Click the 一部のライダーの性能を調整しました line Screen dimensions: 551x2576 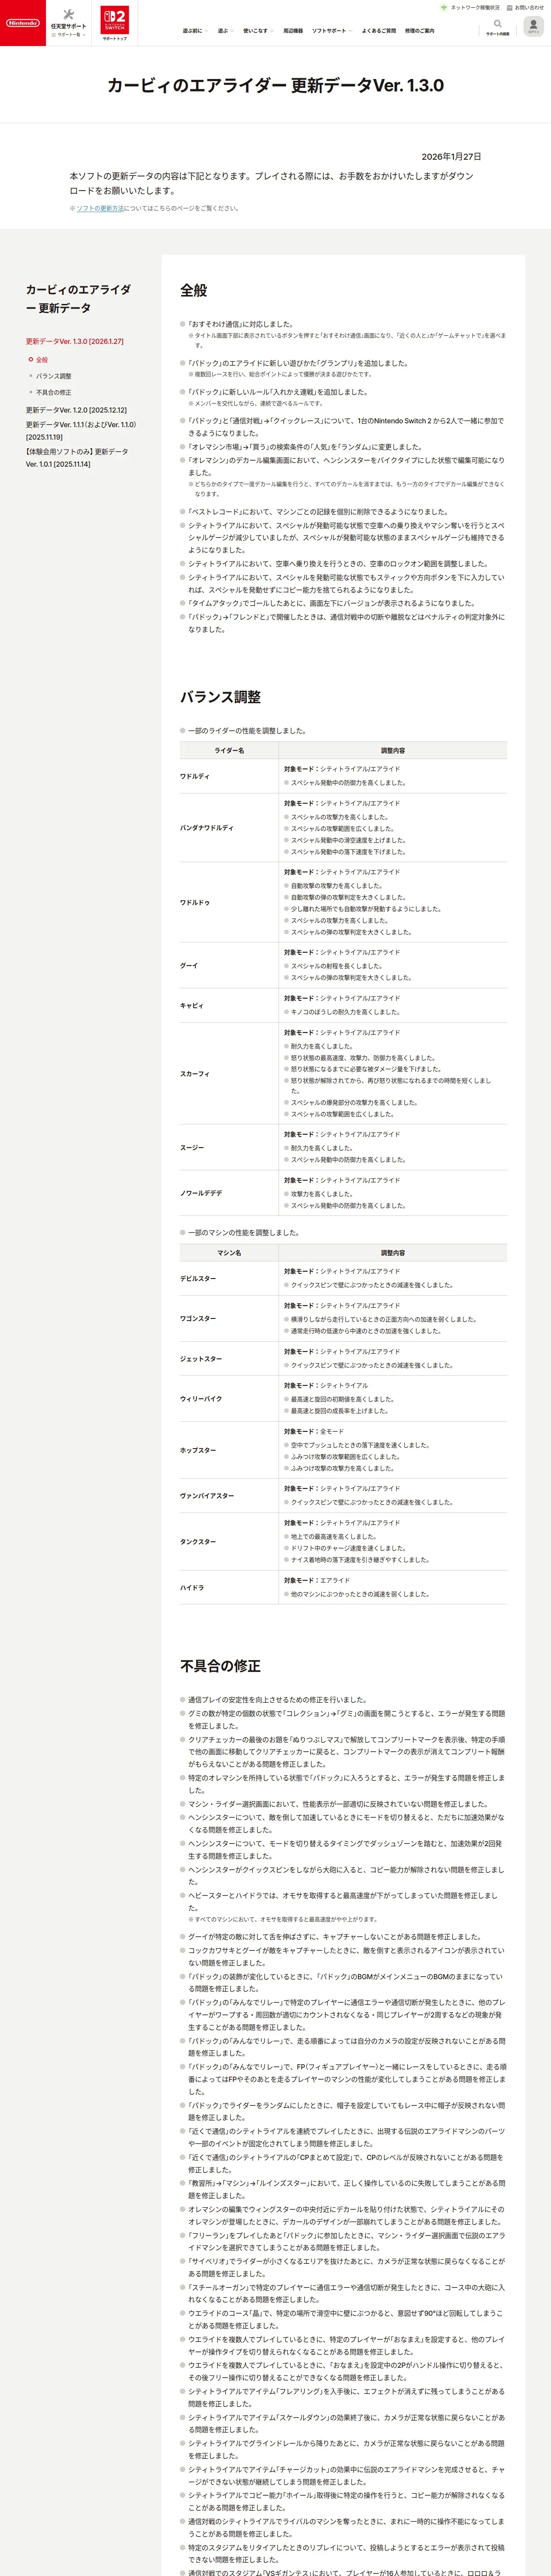pos(247,731)
